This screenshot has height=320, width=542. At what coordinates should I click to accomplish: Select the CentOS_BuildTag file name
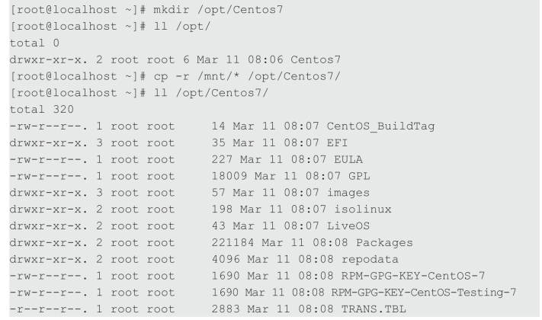pyautogui.click(x=380, y=126)
